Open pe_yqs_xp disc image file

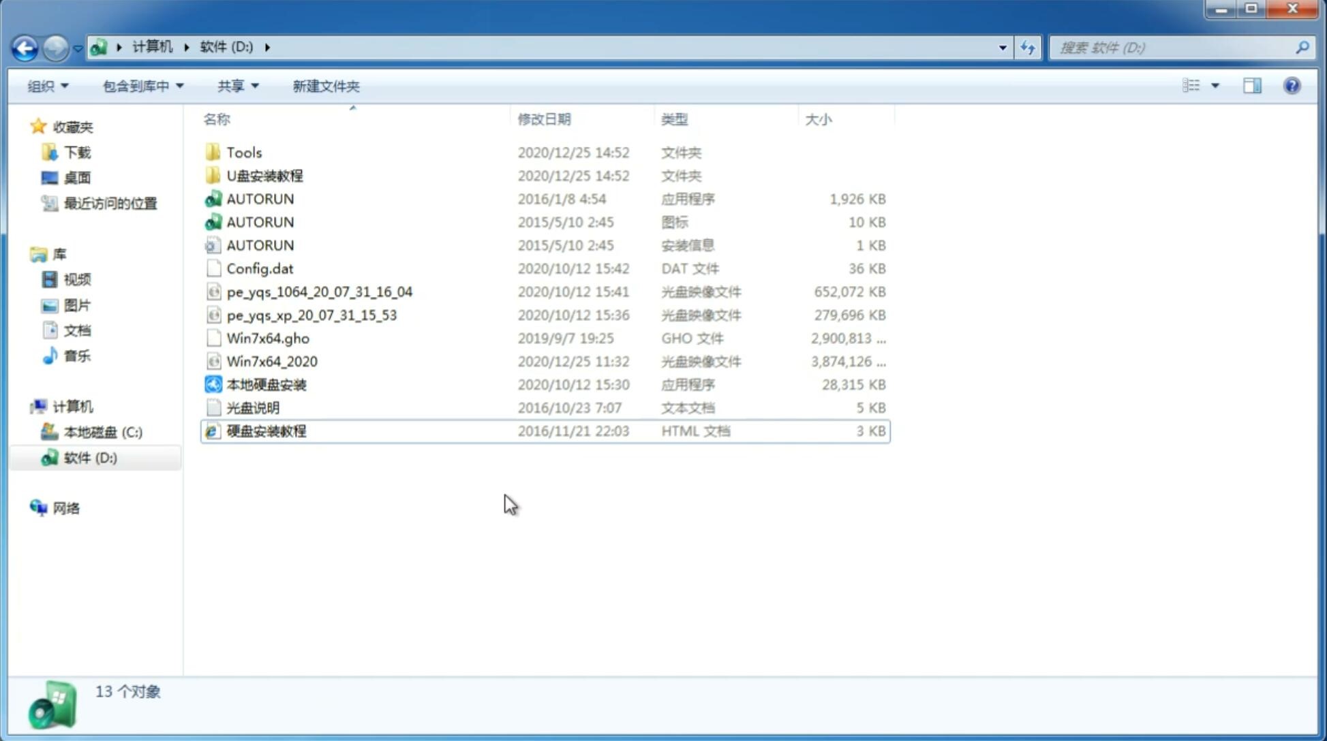pyautogui.click(x=311, y=315)
